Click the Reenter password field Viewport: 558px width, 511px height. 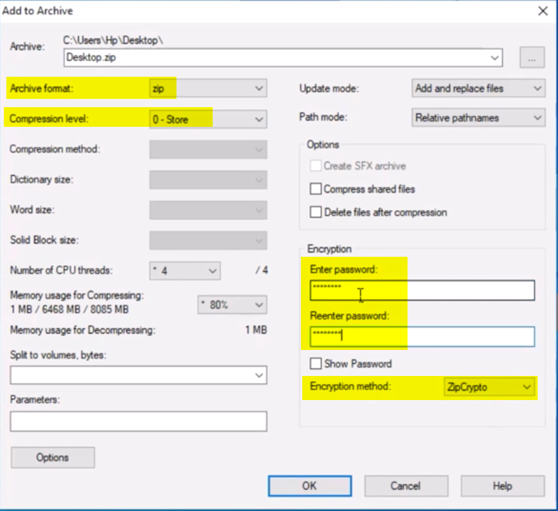[422, 336]
